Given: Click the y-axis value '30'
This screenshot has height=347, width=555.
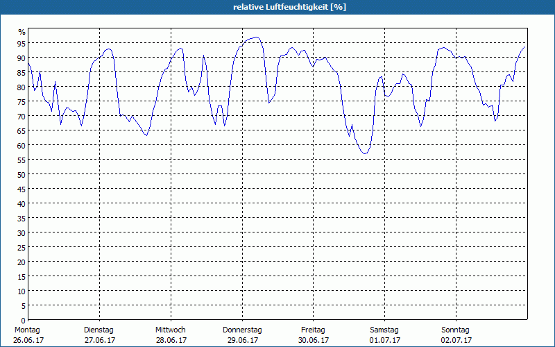Looking at the screenshot, I should click(x=22, y=232).
